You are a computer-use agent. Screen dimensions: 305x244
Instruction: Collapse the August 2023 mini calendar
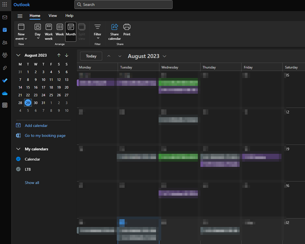click(x=18, y=55)
